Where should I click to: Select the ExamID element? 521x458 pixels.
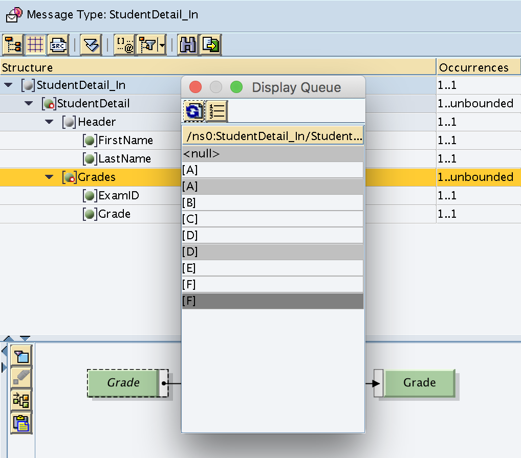111,195
